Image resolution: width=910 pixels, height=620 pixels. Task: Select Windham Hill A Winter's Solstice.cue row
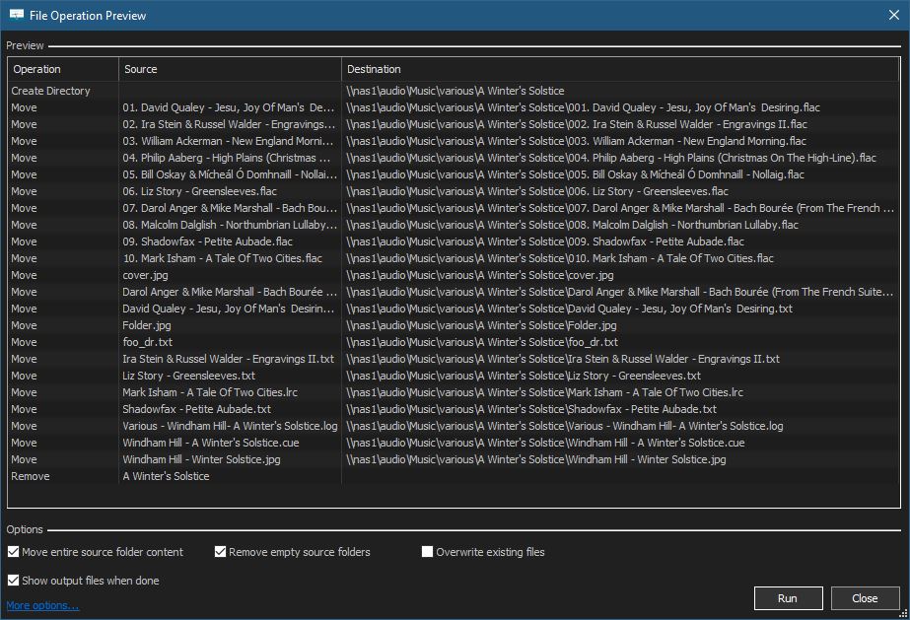210,443
